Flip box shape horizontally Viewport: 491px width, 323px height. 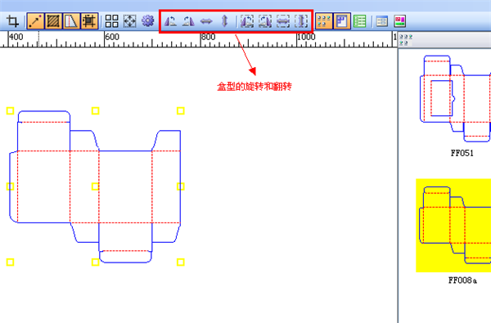coord(206,21)
